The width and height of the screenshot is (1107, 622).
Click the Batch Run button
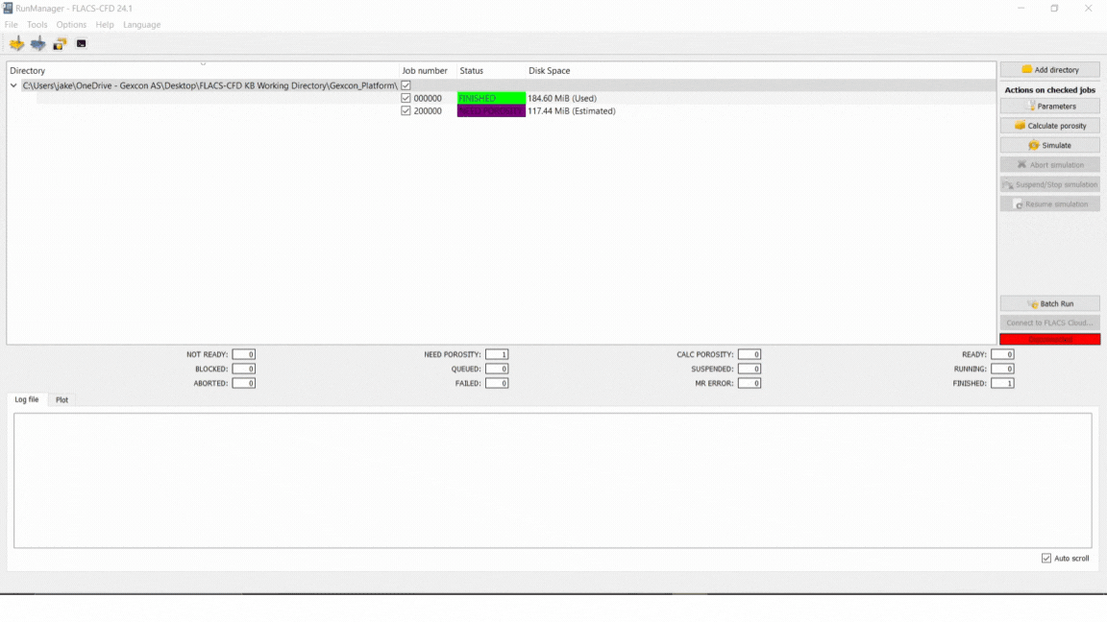(x=1049, y=304)
